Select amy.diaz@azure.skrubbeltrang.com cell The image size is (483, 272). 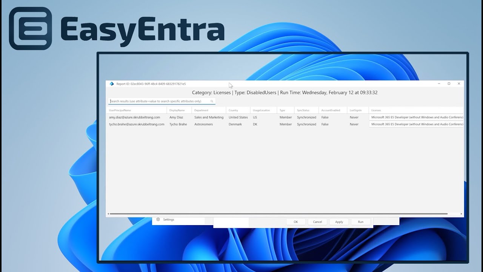click(x=134, y=117)
